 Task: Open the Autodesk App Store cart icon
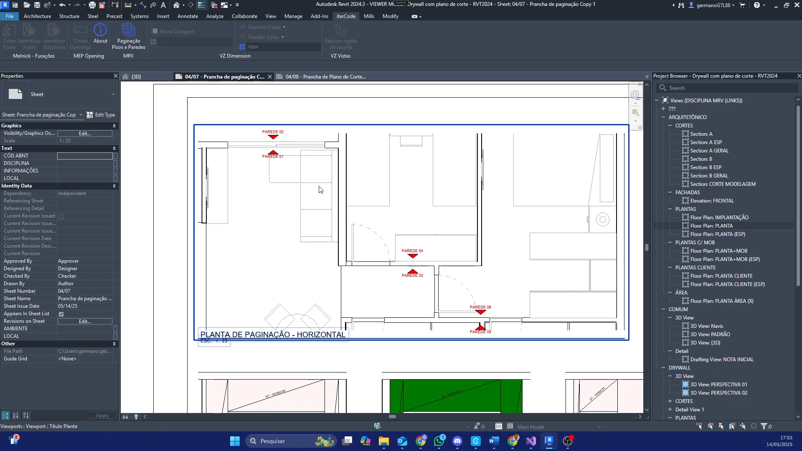[x=742, y=5]
